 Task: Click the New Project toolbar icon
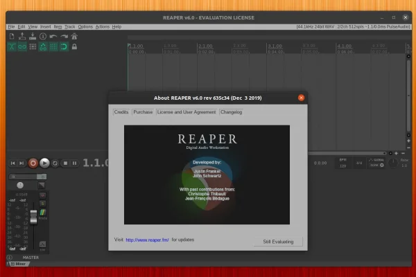12,36
